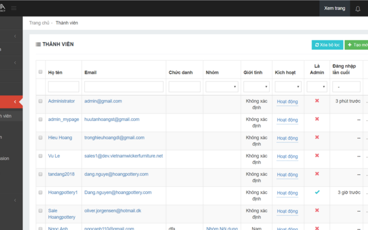
Task: Click '3 phút trước' last login cell
Action: click(348, 101)
